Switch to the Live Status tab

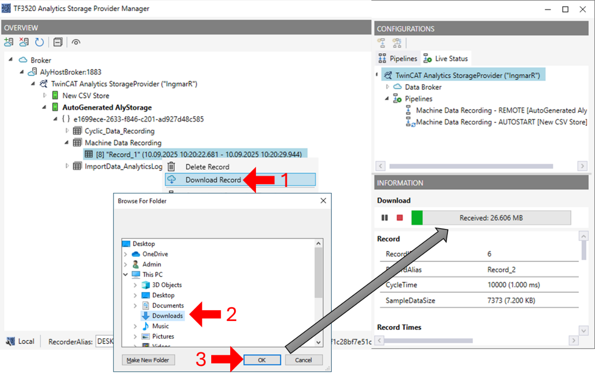coord(446,58)
